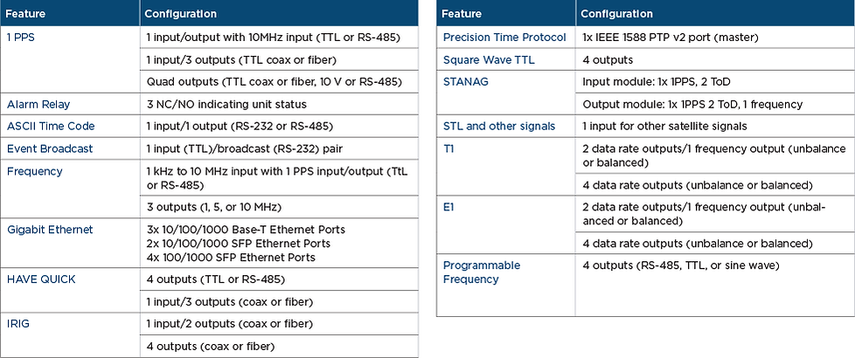Select the "1x IEEE 1588 PTP v2 port" cell

[669, 38]
